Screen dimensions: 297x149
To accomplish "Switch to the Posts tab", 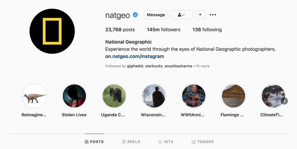I will pos(94,142).
